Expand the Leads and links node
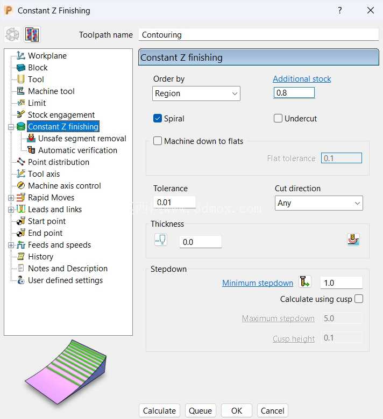 pos(11,209)
